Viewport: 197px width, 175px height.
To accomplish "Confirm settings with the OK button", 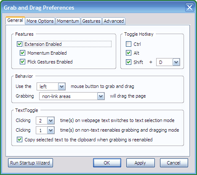I will [x=107, y=163].
